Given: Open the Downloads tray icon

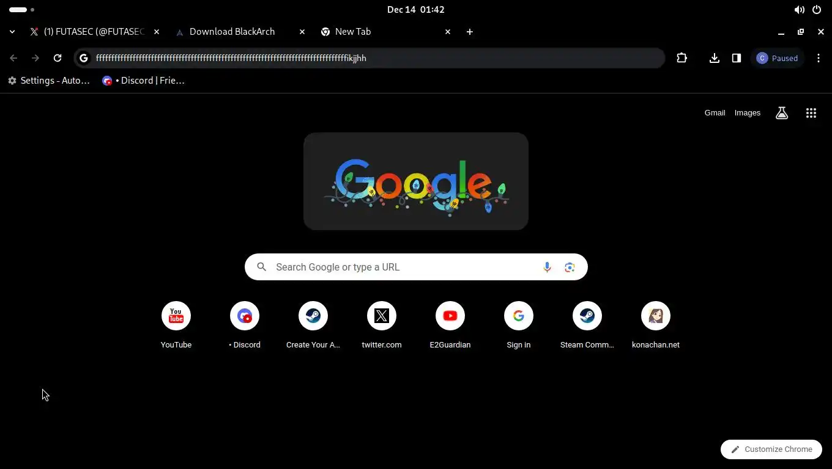Looking at the screenshot, I should tap(714, 58).
